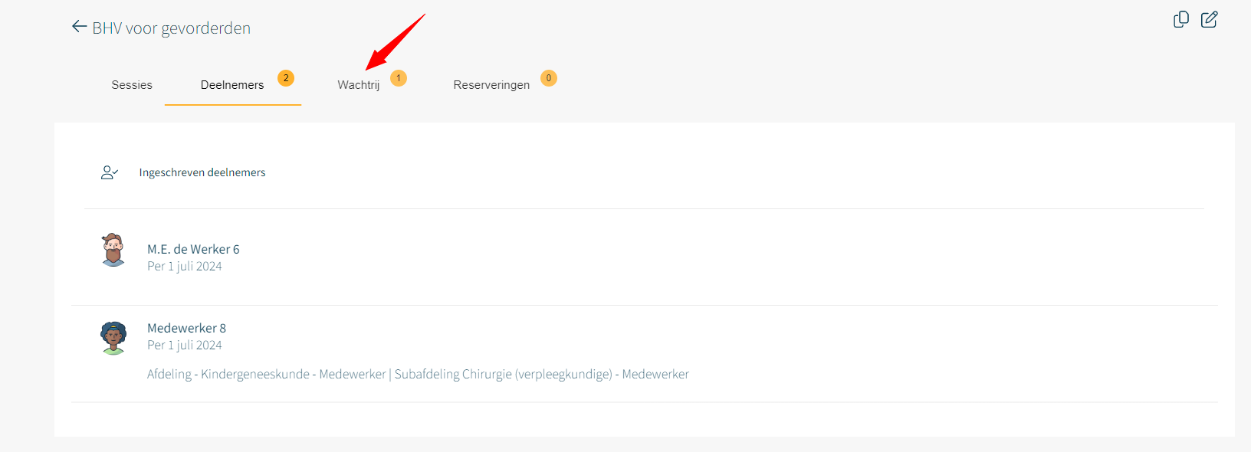Switch to the Sessies tab
The height and width of the screenshot is (452, 1251).
click(x=132, y=85)
